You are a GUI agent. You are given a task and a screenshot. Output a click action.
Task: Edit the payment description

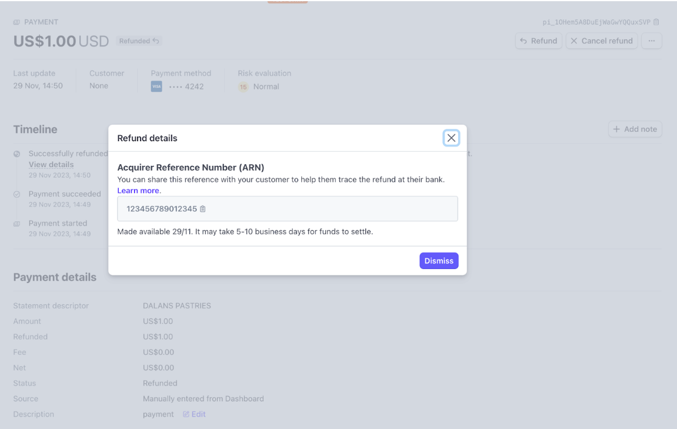pos(194,414)
